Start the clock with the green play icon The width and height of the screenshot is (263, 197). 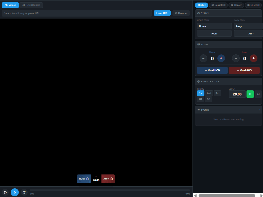(x=250, y=94)
